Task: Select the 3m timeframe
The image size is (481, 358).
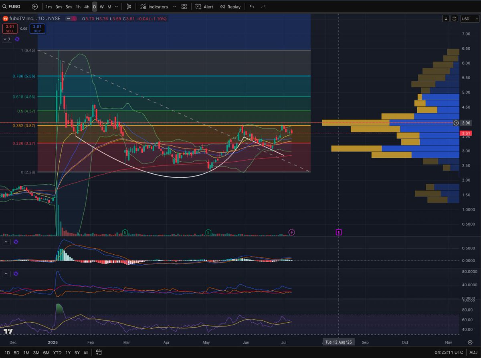Action: 59,7
